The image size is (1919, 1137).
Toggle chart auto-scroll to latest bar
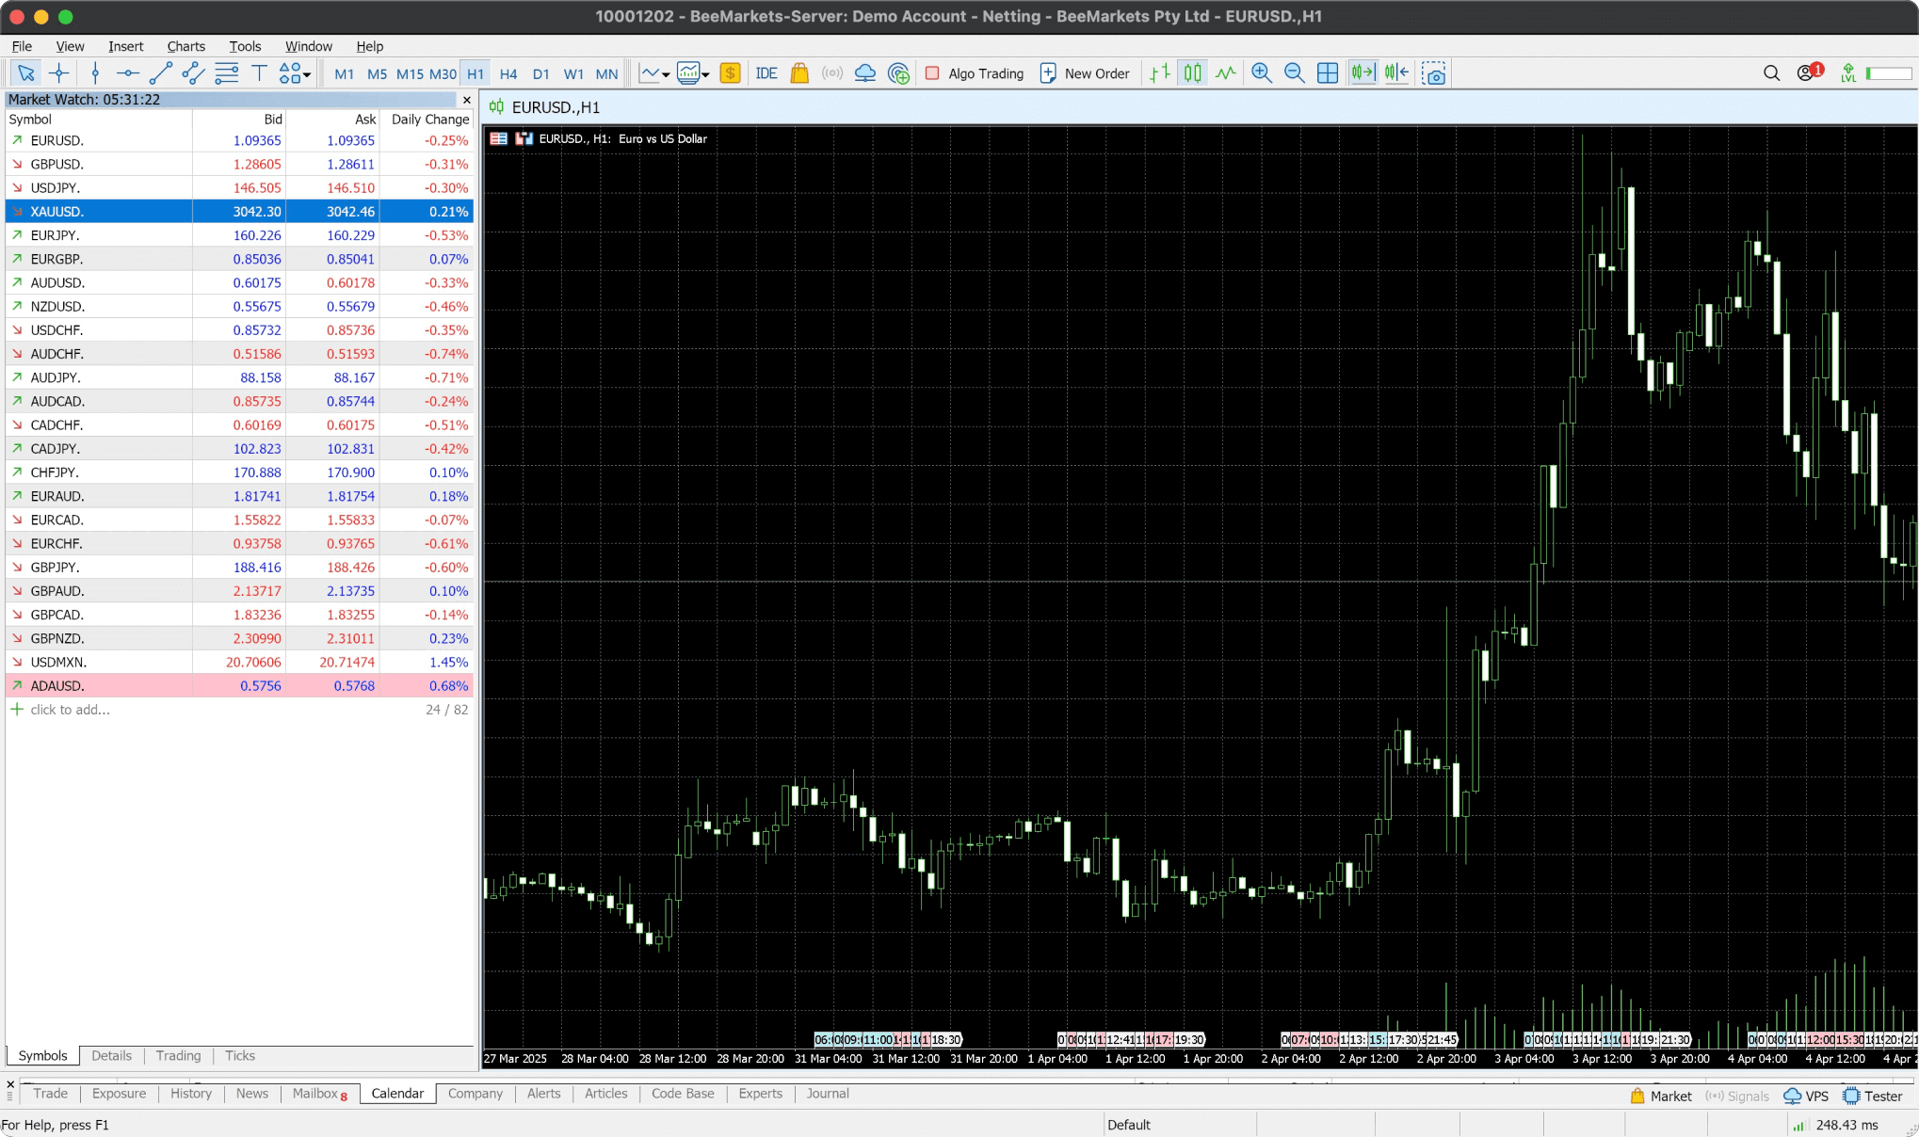1363,73
